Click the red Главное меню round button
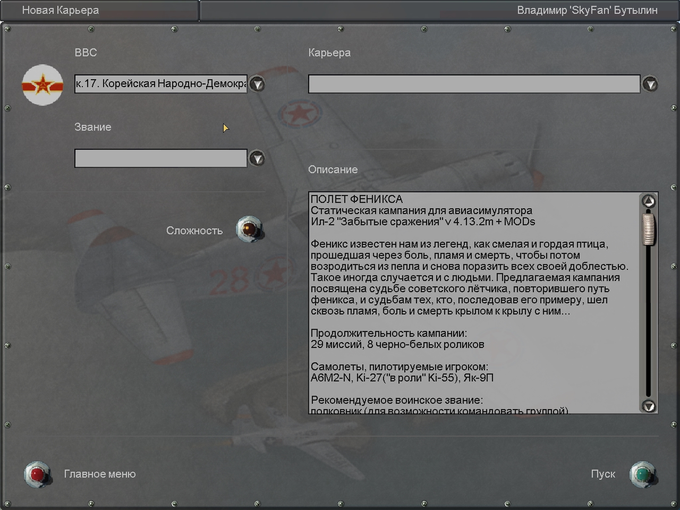The width and height of the screenshot is (680, 510). (x=37, y=474)
